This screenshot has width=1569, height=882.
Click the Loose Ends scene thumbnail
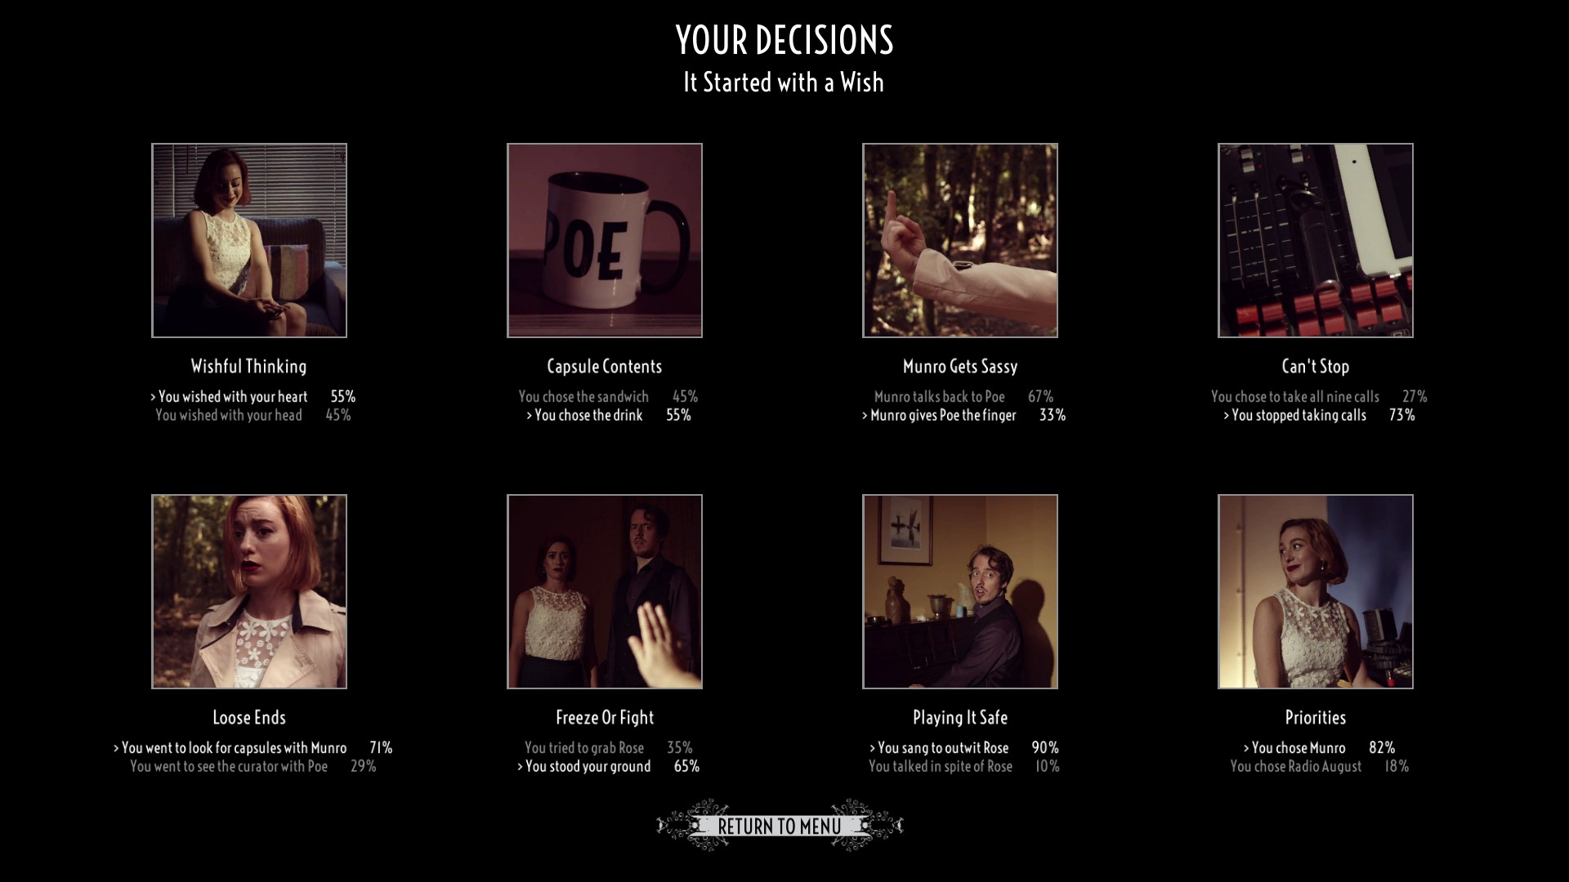coord(249,591)
